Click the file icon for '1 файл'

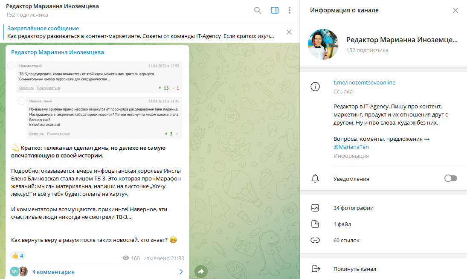tap(315, 224)
